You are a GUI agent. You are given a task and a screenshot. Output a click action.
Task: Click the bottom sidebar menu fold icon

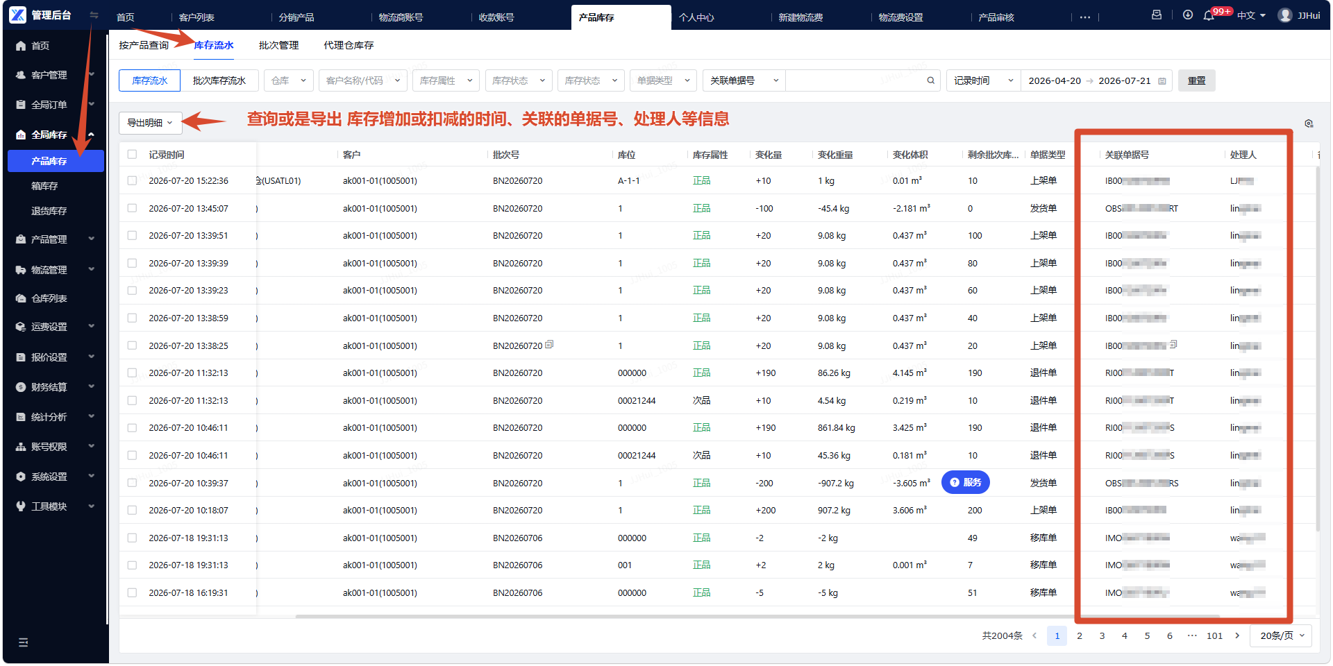pyautogui.click(x=23, y=642)
